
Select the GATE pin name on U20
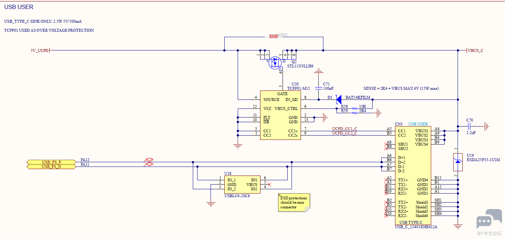[282, 94]
